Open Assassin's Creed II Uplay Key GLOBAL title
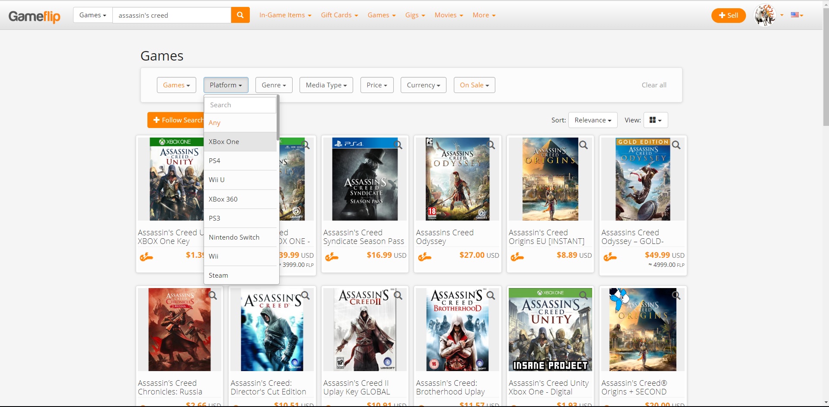Viewport: 829px width, 407px height. tap(357, 388)
